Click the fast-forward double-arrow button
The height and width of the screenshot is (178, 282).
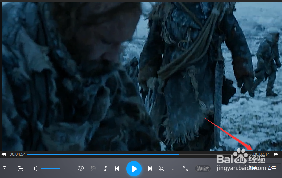tap(276, 154)
